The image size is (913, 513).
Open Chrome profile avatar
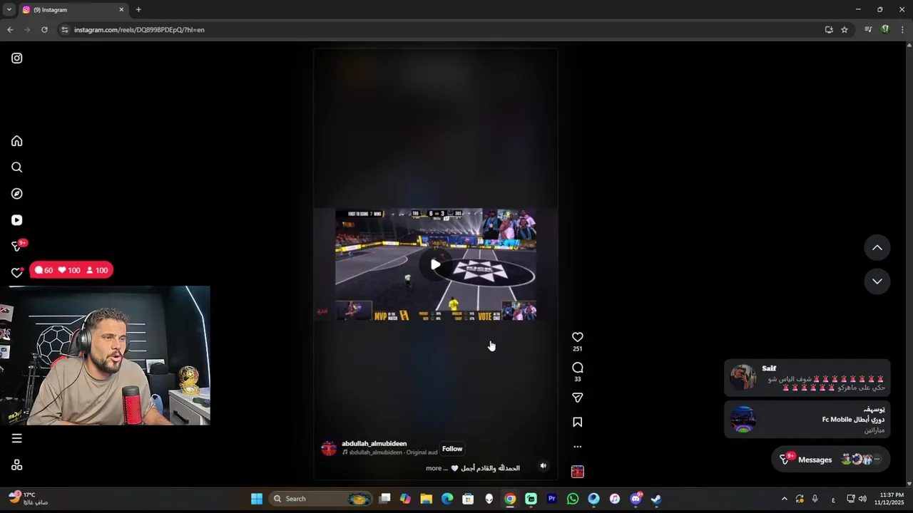click(x=885, y=30)
